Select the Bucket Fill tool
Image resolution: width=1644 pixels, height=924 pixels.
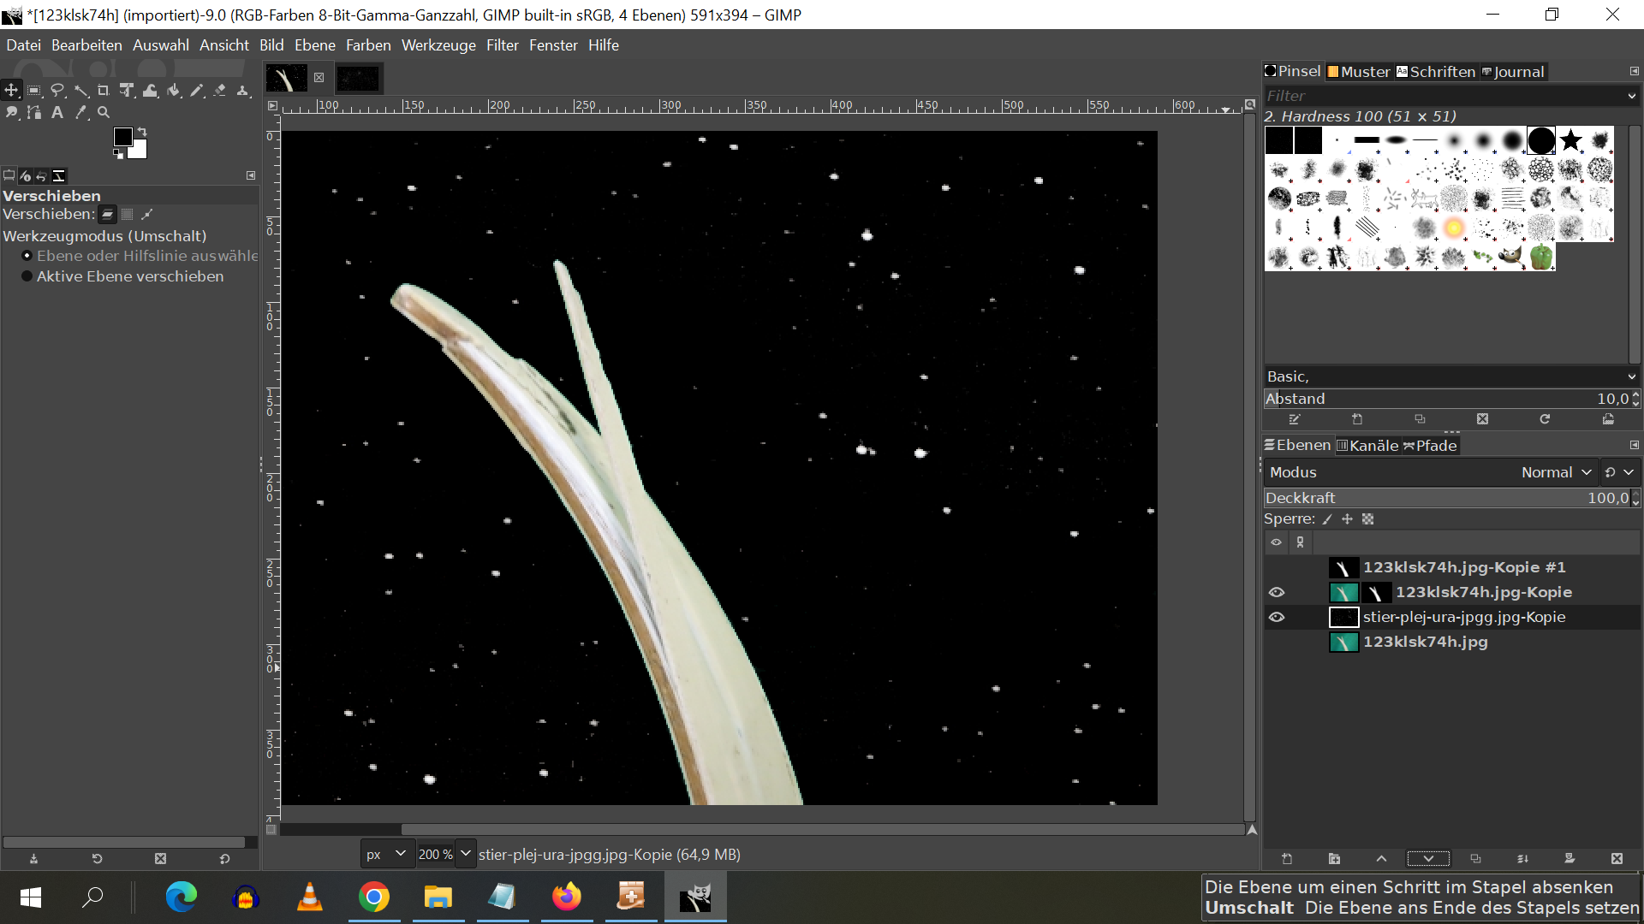click(174, 90)
